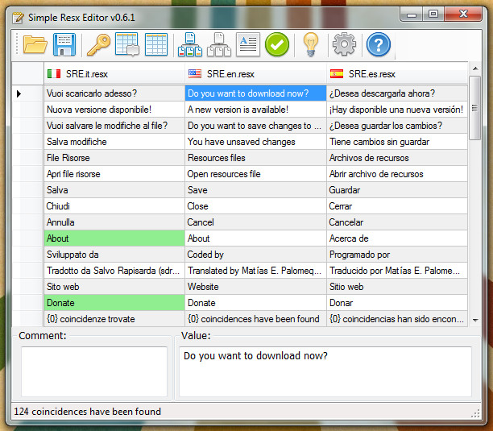Click the Italian flag icon
Screen dimensions: 493x431
coord(54,74)
